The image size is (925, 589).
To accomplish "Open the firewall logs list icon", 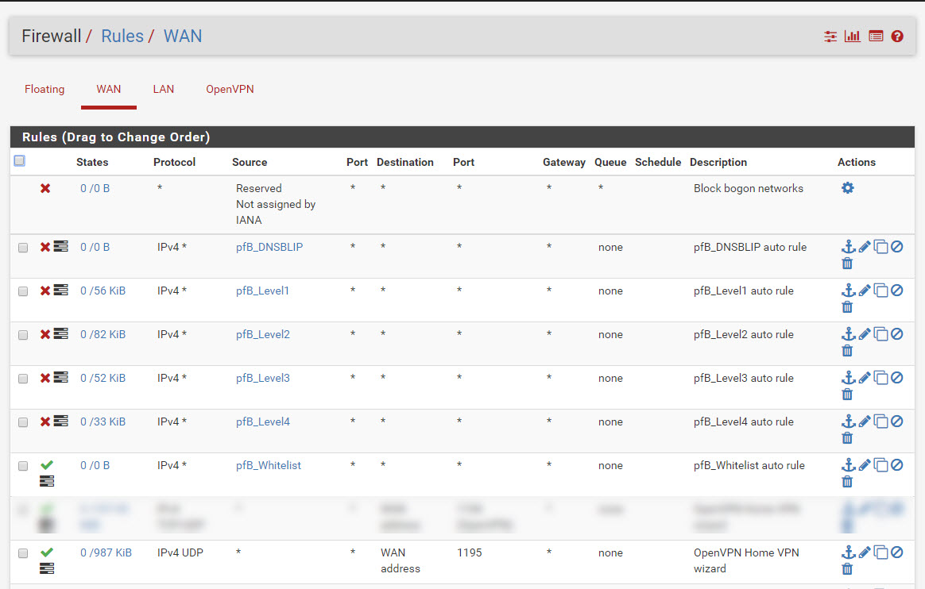I will pos(876,37).
